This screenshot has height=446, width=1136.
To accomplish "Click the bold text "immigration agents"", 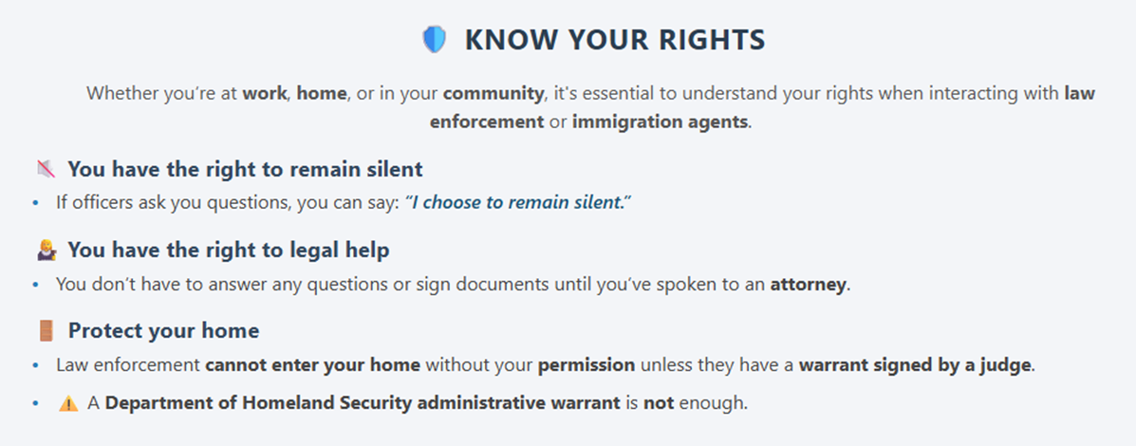I will 661,121.
